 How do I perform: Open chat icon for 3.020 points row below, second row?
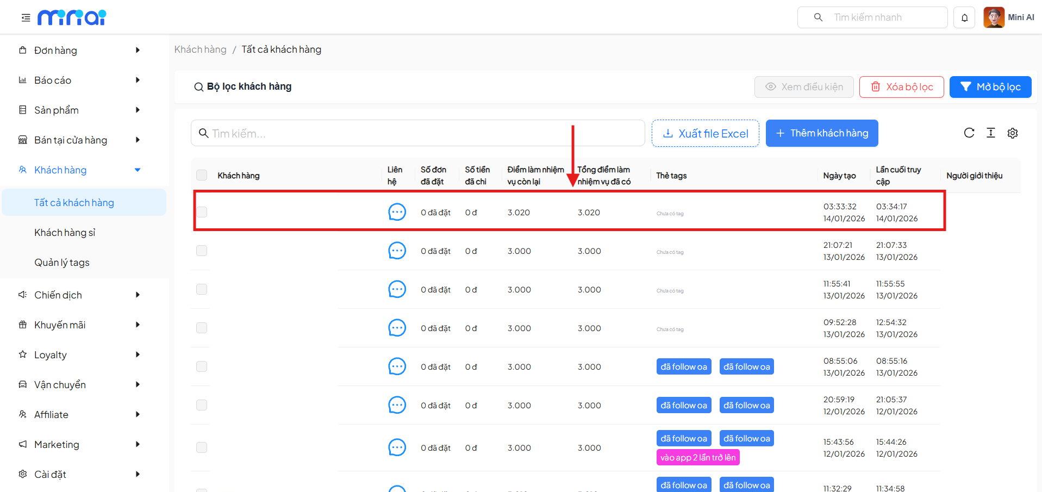tap(397, 251)
